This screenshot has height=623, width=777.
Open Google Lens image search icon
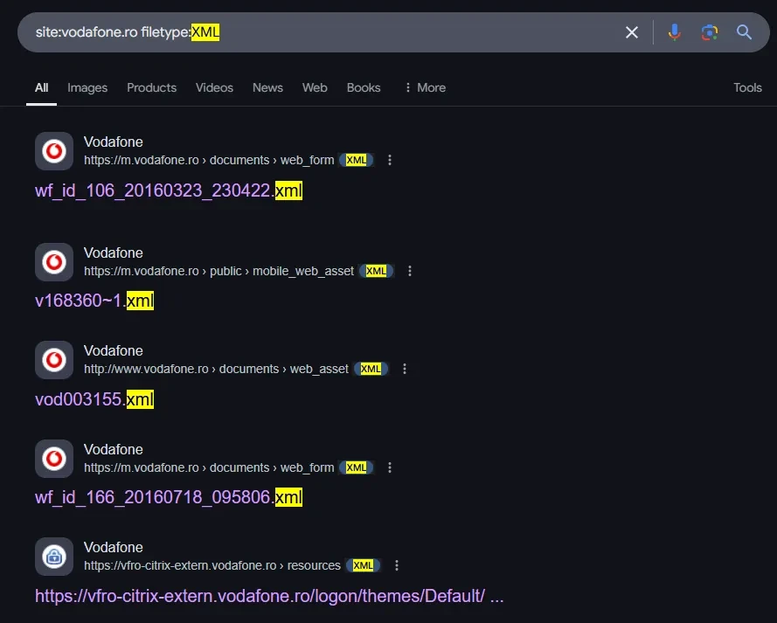[x=709, y=32]
